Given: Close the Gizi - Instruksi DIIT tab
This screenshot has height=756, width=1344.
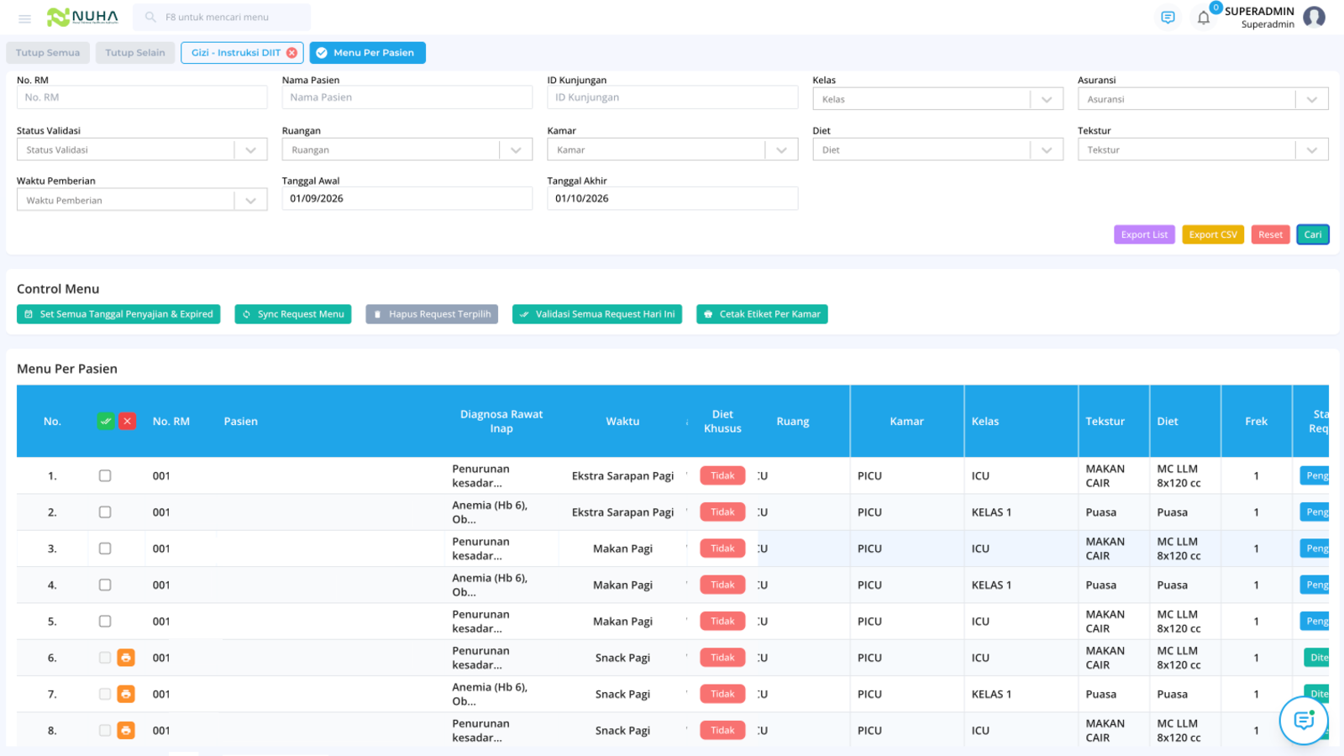Looking at the screenshot, I should pyautogui.click(x=291, y=53).
